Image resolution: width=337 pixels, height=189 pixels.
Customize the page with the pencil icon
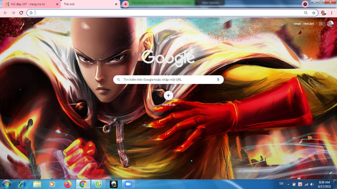330,173
